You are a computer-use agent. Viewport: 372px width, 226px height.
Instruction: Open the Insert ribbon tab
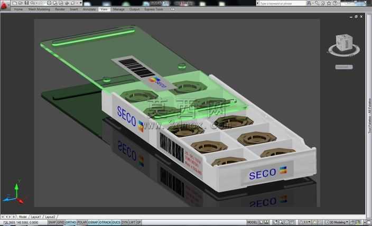click(74, 10)
